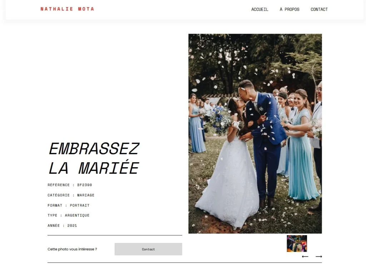Click the 'Cette photo vous intéresse ?' text
This screenshot has width=366, height=264.
click(x=72, y=249)
